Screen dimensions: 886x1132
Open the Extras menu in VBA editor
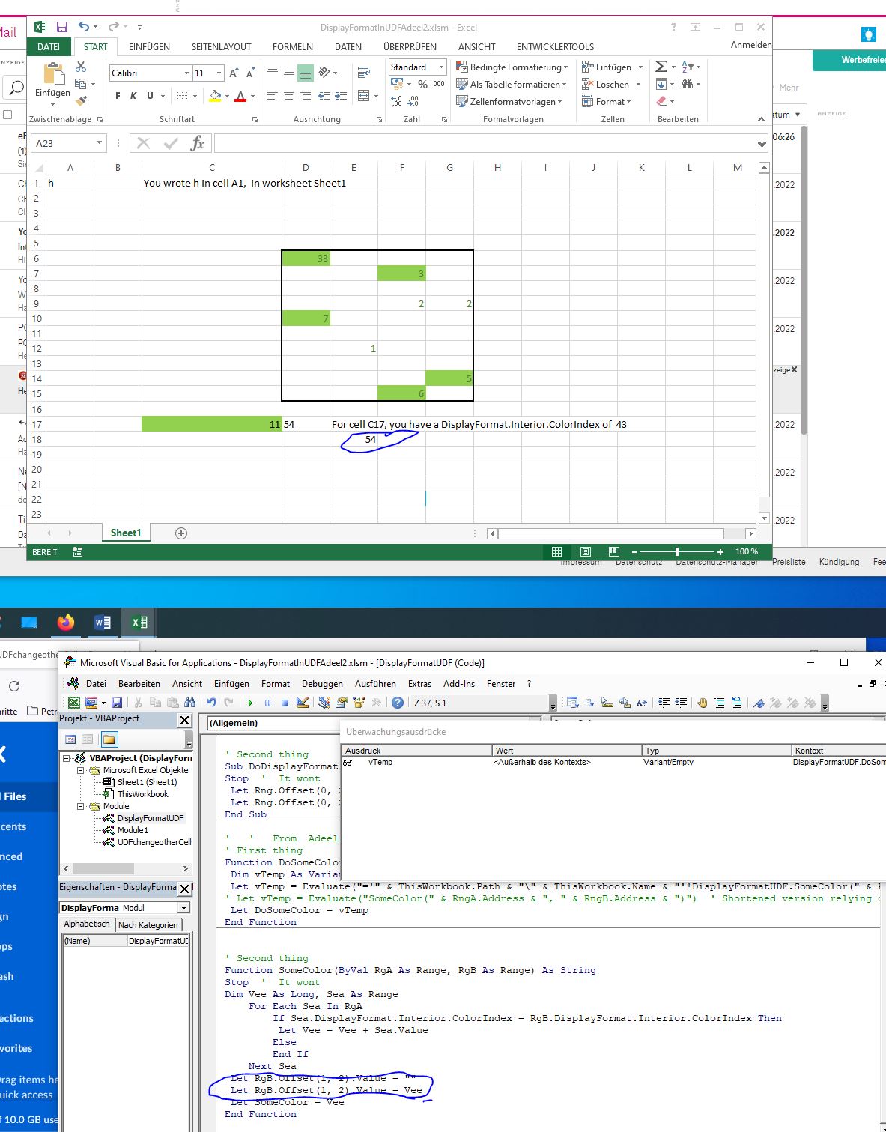point(419,684)
